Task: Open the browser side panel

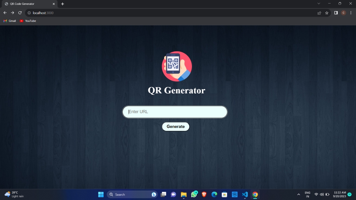Action: pyautogui.click(x=336, y=13)
